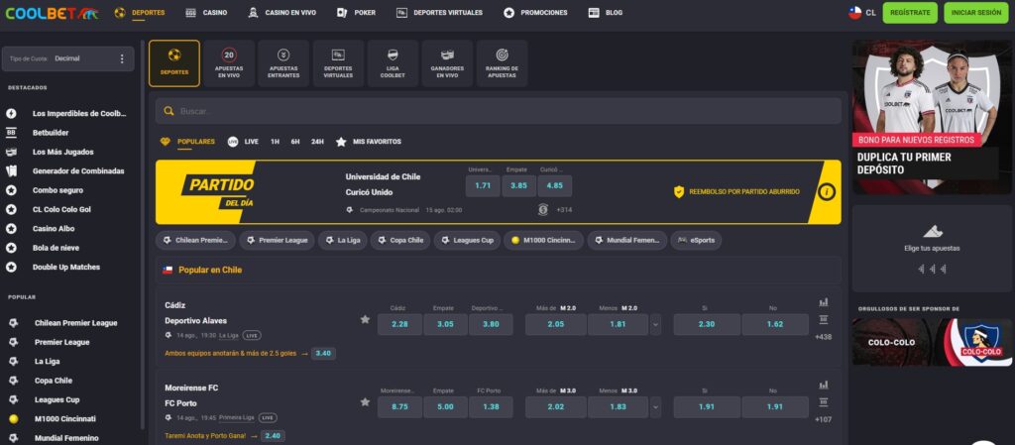
Task: Select M1000 Cincinnati tennis chip
Action: tap(544, 241)
